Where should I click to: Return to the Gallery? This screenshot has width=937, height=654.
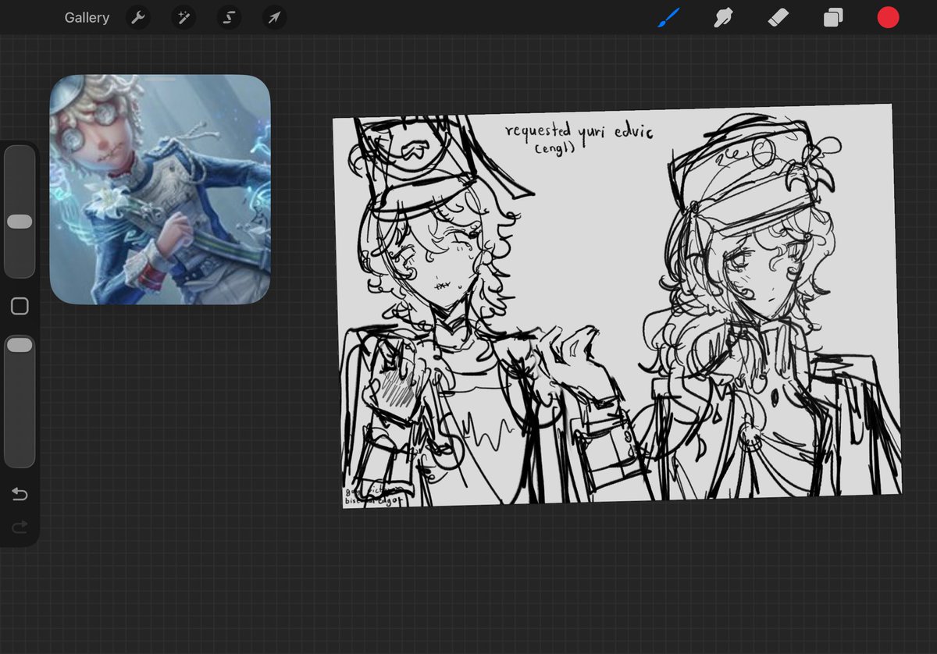[87, 17]
